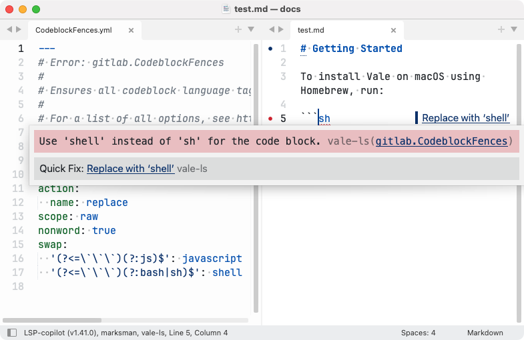Go to previous tab in left pane
This screenshot has height=340, width=524.
pos(9,29)
